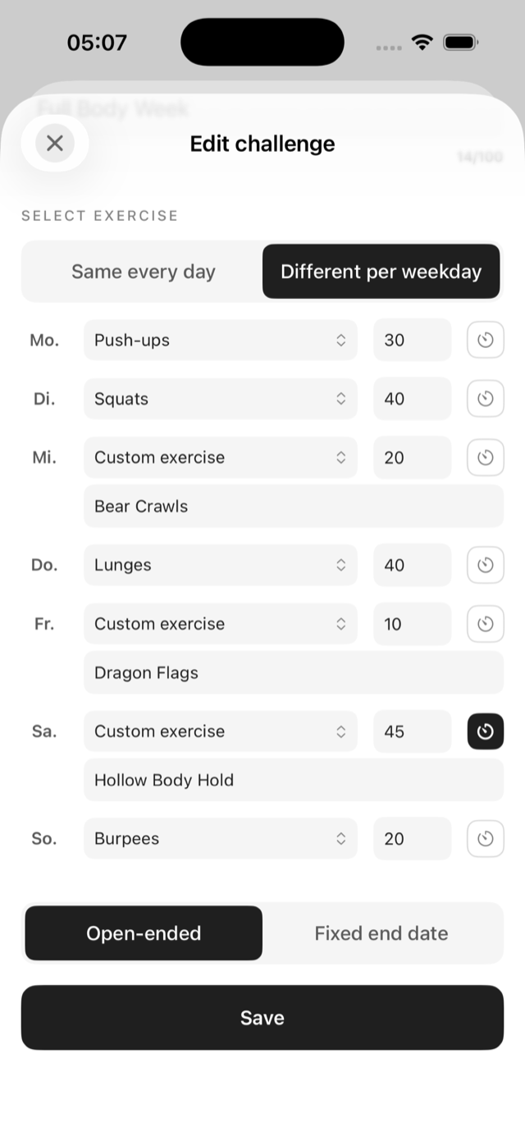Screen dimensions: 525x1136
Task: Toggle timer icon on Tuesday's Squats row
Action: pos(486,399)
